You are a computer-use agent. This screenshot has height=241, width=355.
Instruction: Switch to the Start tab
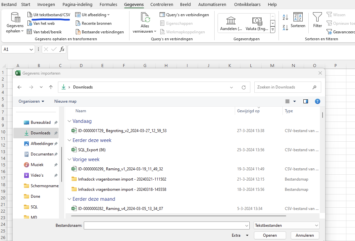click(x=25, y=5)
